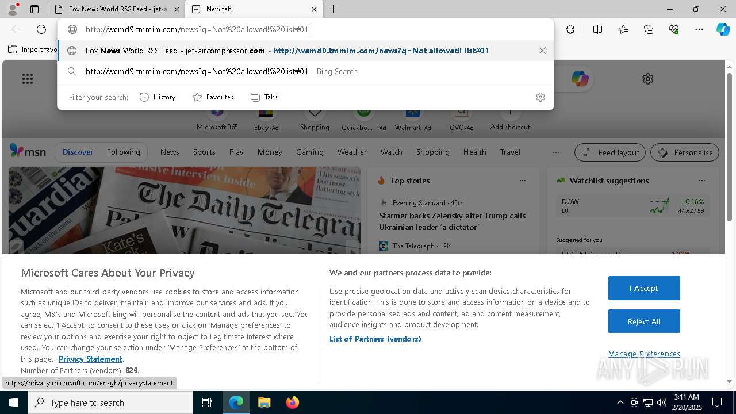Viewport: 736px width, 414px height.
Task: Select the Bing Search suggestion row
Action: point(305,71)
